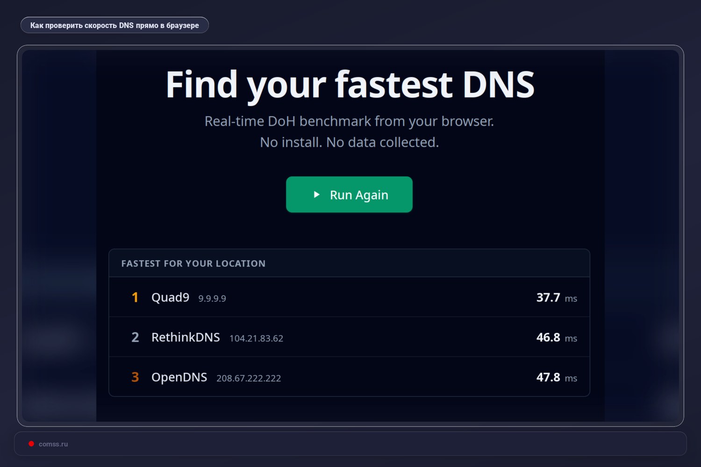Click the Quad9 provider name
This screenshot has height=467, width=701.
pyautogui.click(x=170, y=297)
